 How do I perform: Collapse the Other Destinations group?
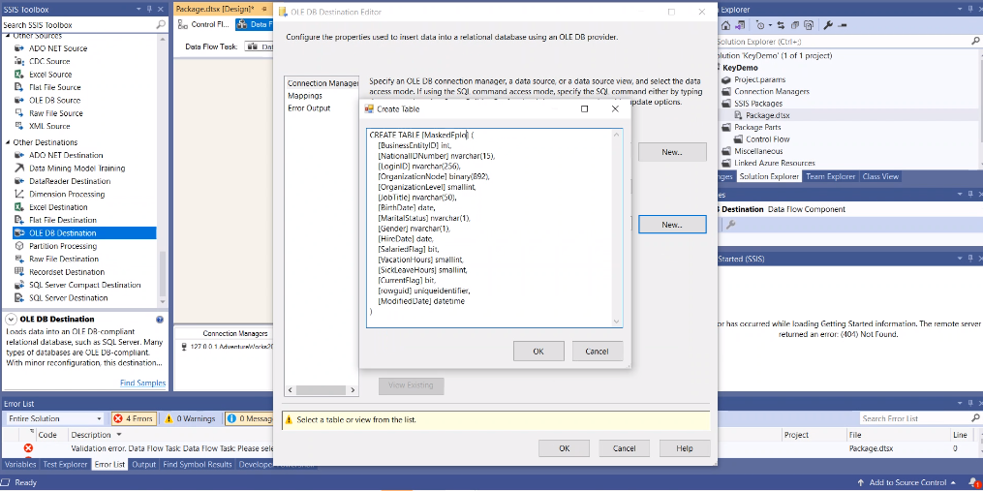tap(8, 142)
